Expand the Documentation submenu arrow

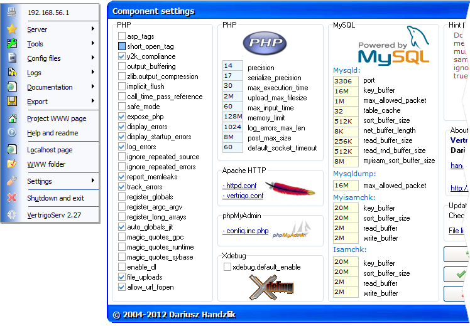93,87
